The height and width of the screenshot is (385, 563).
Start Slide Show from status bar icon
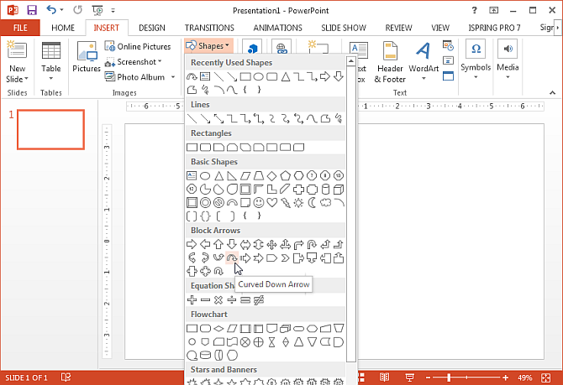tap(409, 377)
